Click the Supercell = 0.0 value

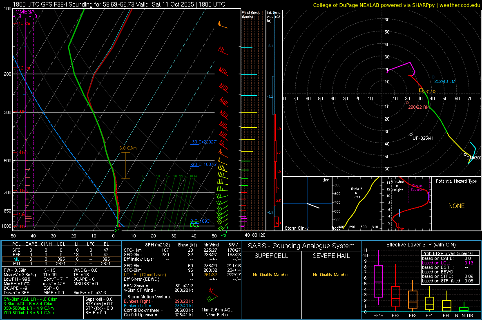pos(99,300)
